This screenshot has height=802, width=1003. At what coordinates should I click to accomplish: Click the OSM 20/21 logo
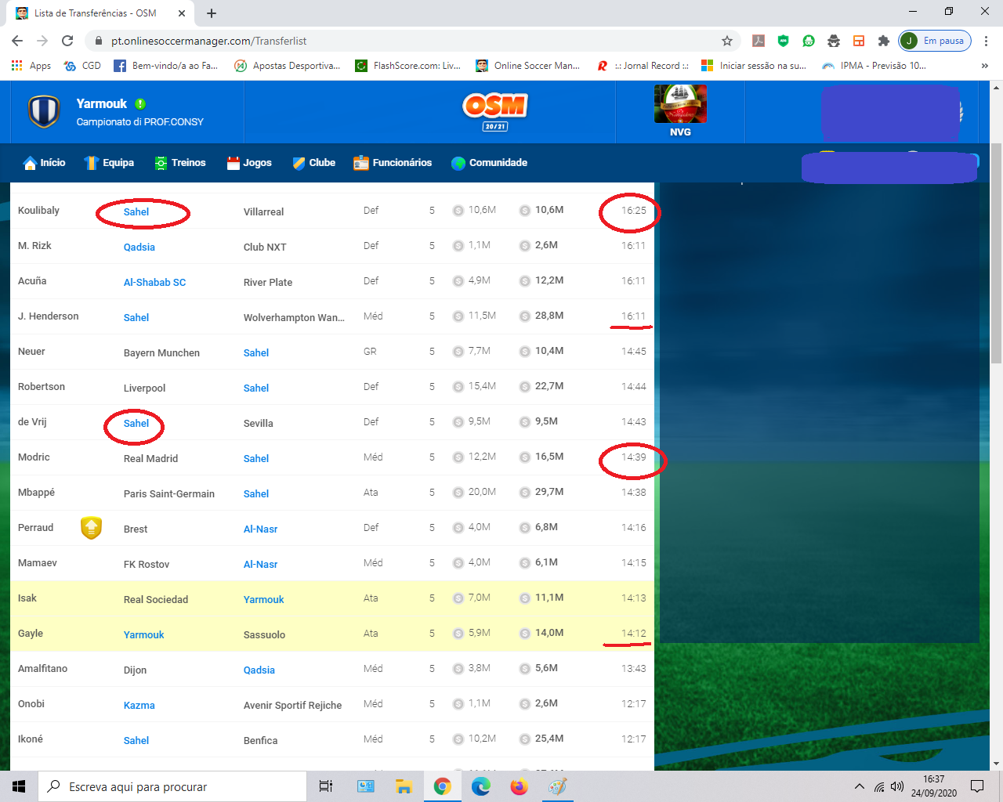coord(495,111)
